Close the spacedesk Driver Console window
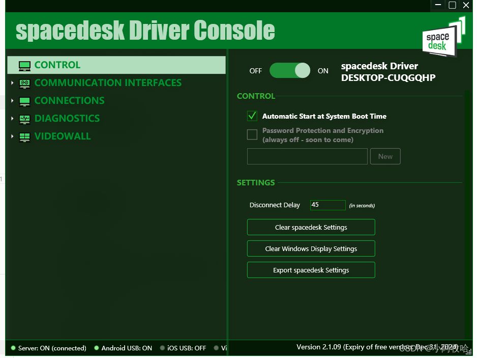 point(466,5)
